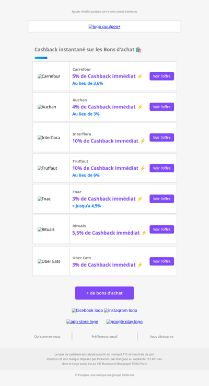Click Voir l'offre for Truffaut
The width and height of the screenshot is (209, 386).
pyautogui.click(x=161, y=168)
